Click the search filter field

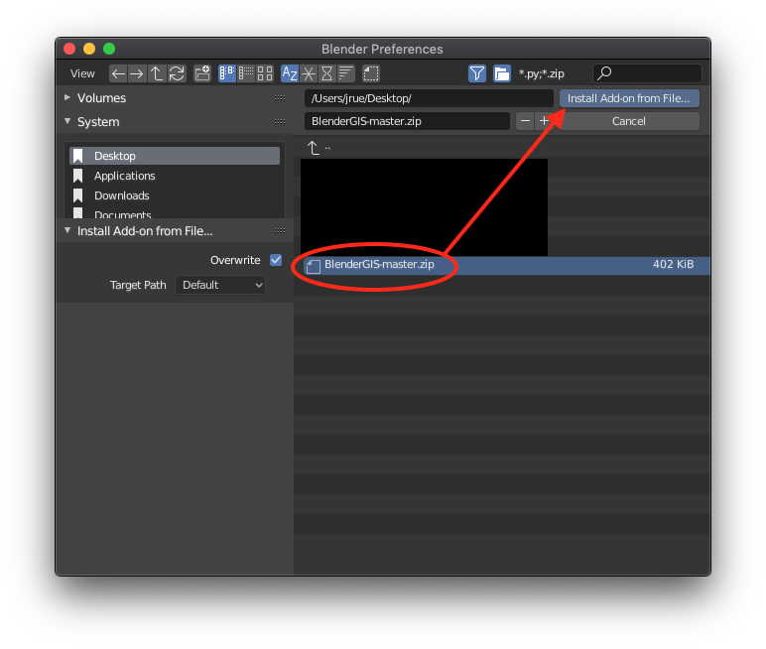point(648,73)
